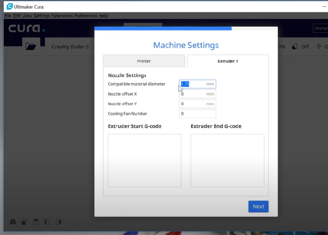This screenshot has width=328, height=235.
Task: Click inside Extruder Start G-code box
Action: click(x=145, y=160)
